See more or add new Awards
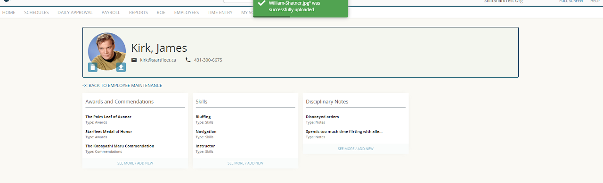Viewport: 603px width, 183px height. [135, 163]
